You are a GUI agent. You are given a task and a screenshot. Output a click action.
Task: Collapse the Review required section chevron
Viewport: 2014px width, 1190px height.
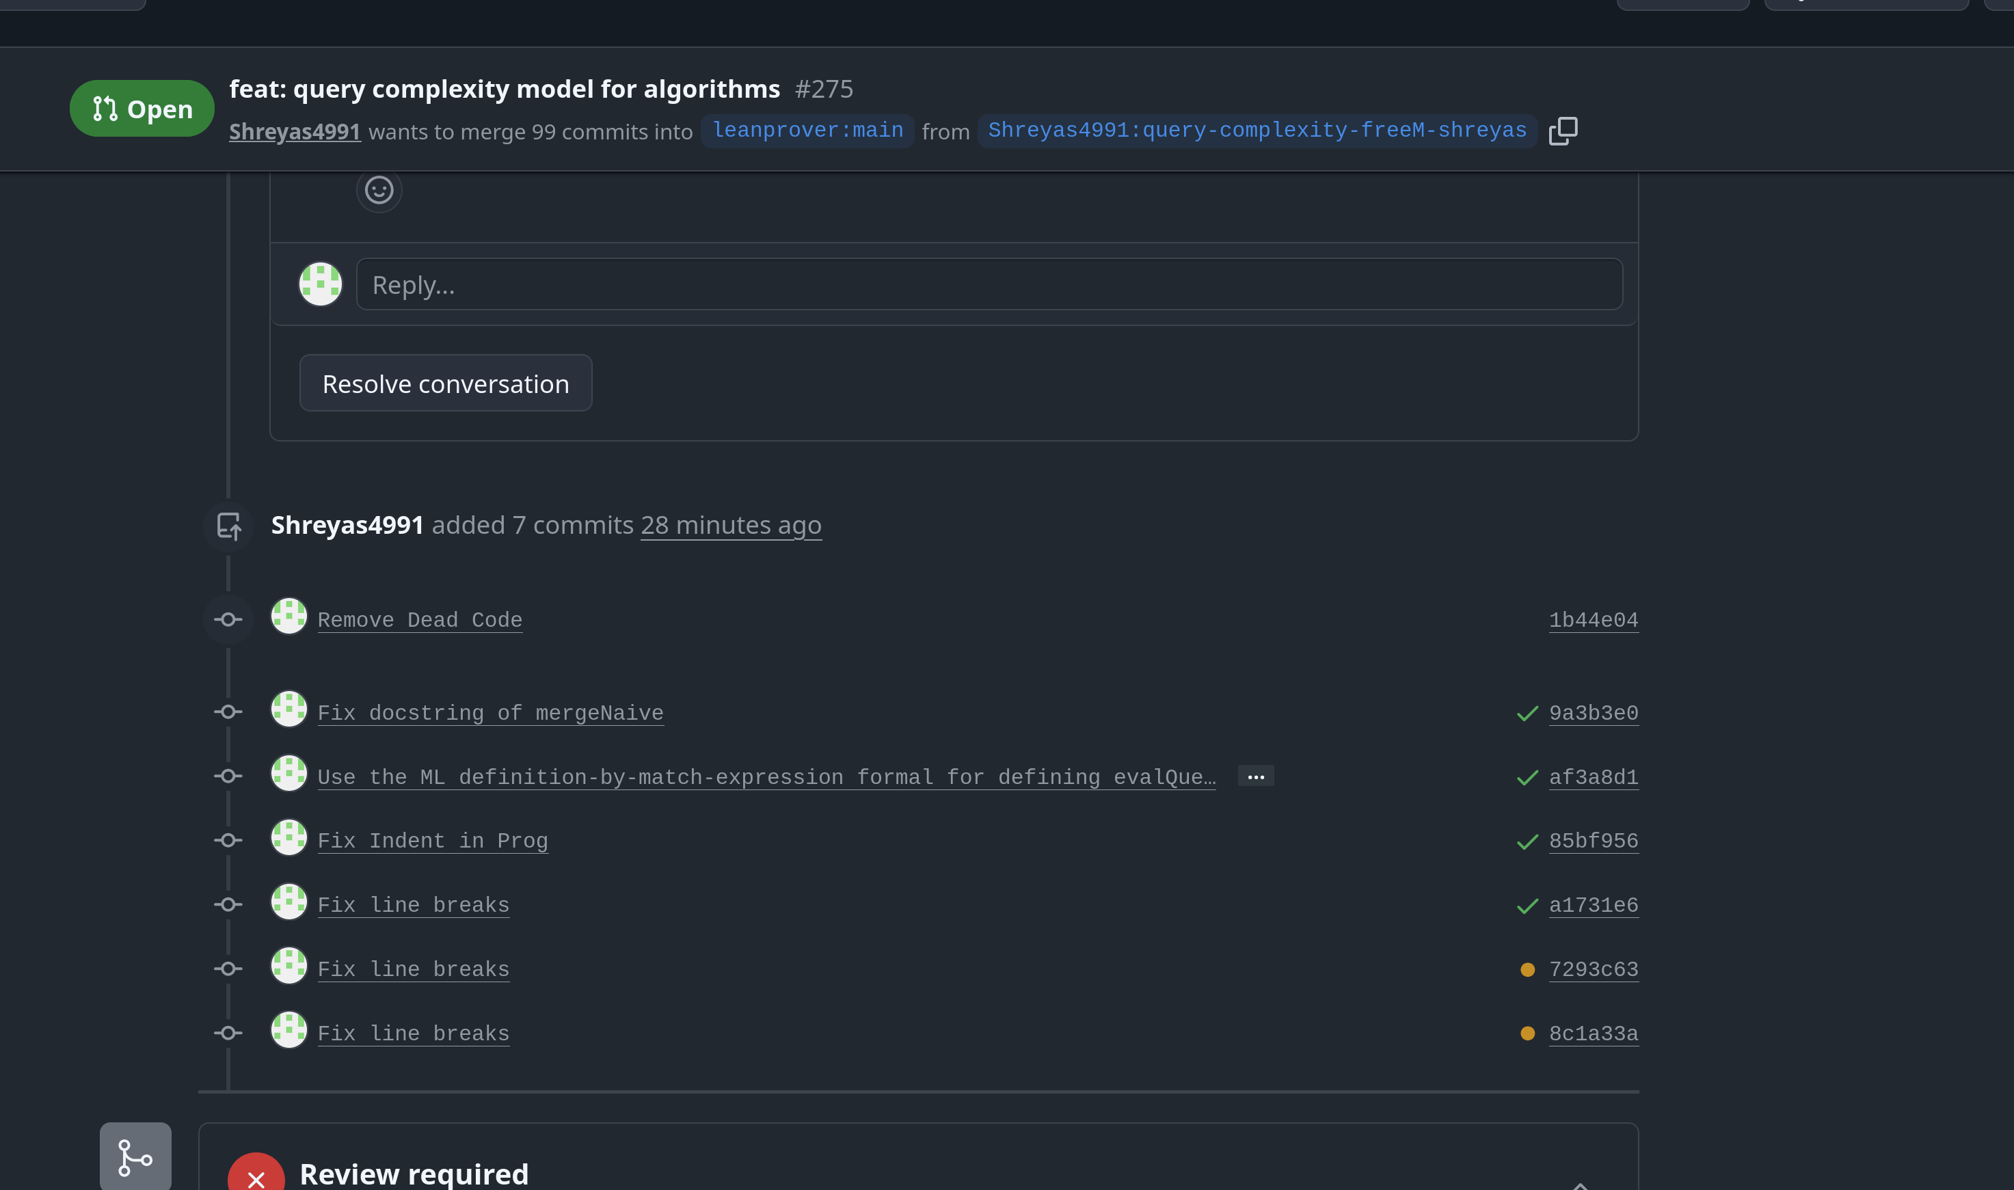coord(1579,1185)
